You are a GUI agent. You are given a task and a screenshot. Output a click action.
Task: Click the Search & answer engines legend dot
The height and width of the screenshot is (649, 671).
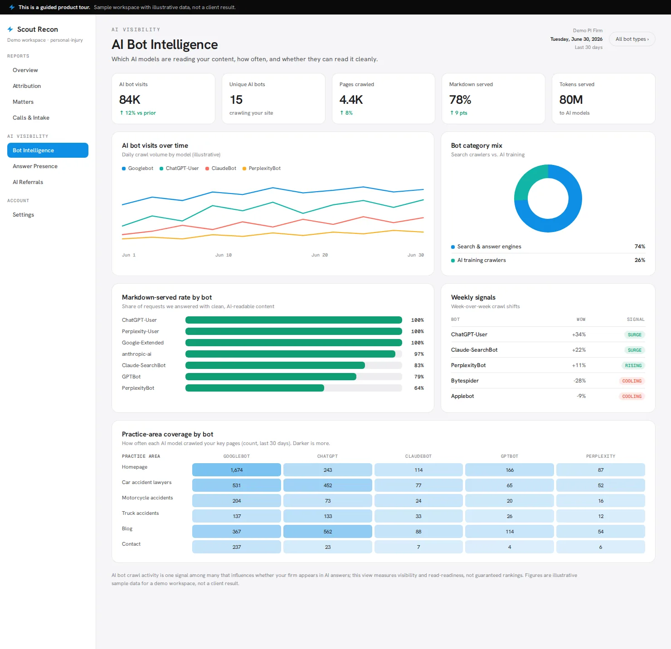click(453, 247)
